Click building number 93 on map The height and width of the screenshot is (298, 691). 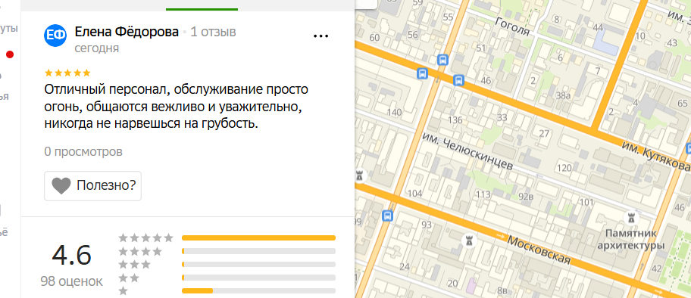(x=427, y=225)
